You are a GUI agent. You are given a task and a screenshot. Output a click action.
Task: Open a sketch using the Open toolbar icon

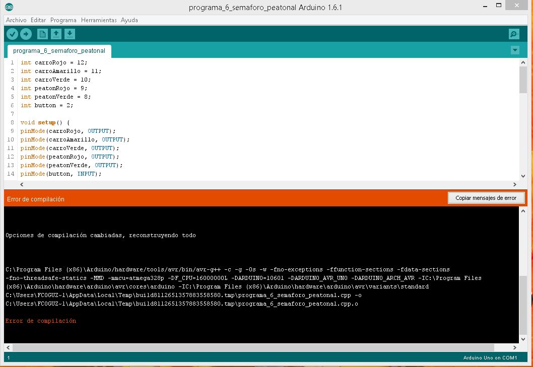pos(56,34)
